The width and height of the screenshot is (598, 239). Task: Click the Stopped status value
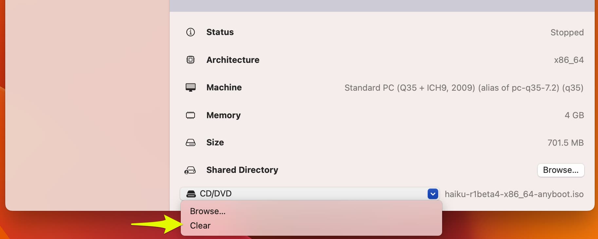tap(567, 32)
